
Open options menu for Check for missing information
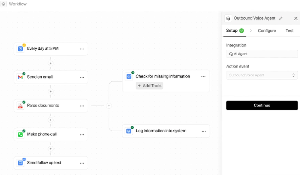[203, 76]
